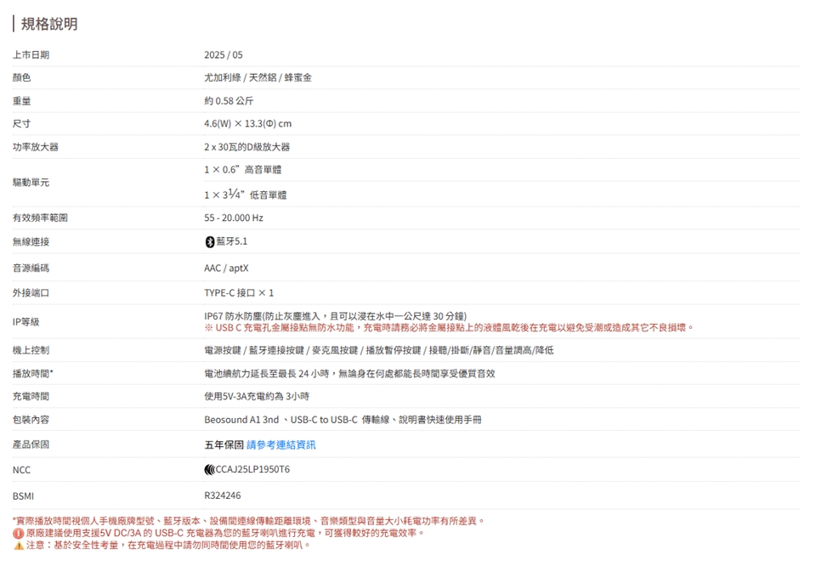
Task: Click the IP67 防水防塵 description line
Action: (x=335, y=316)
